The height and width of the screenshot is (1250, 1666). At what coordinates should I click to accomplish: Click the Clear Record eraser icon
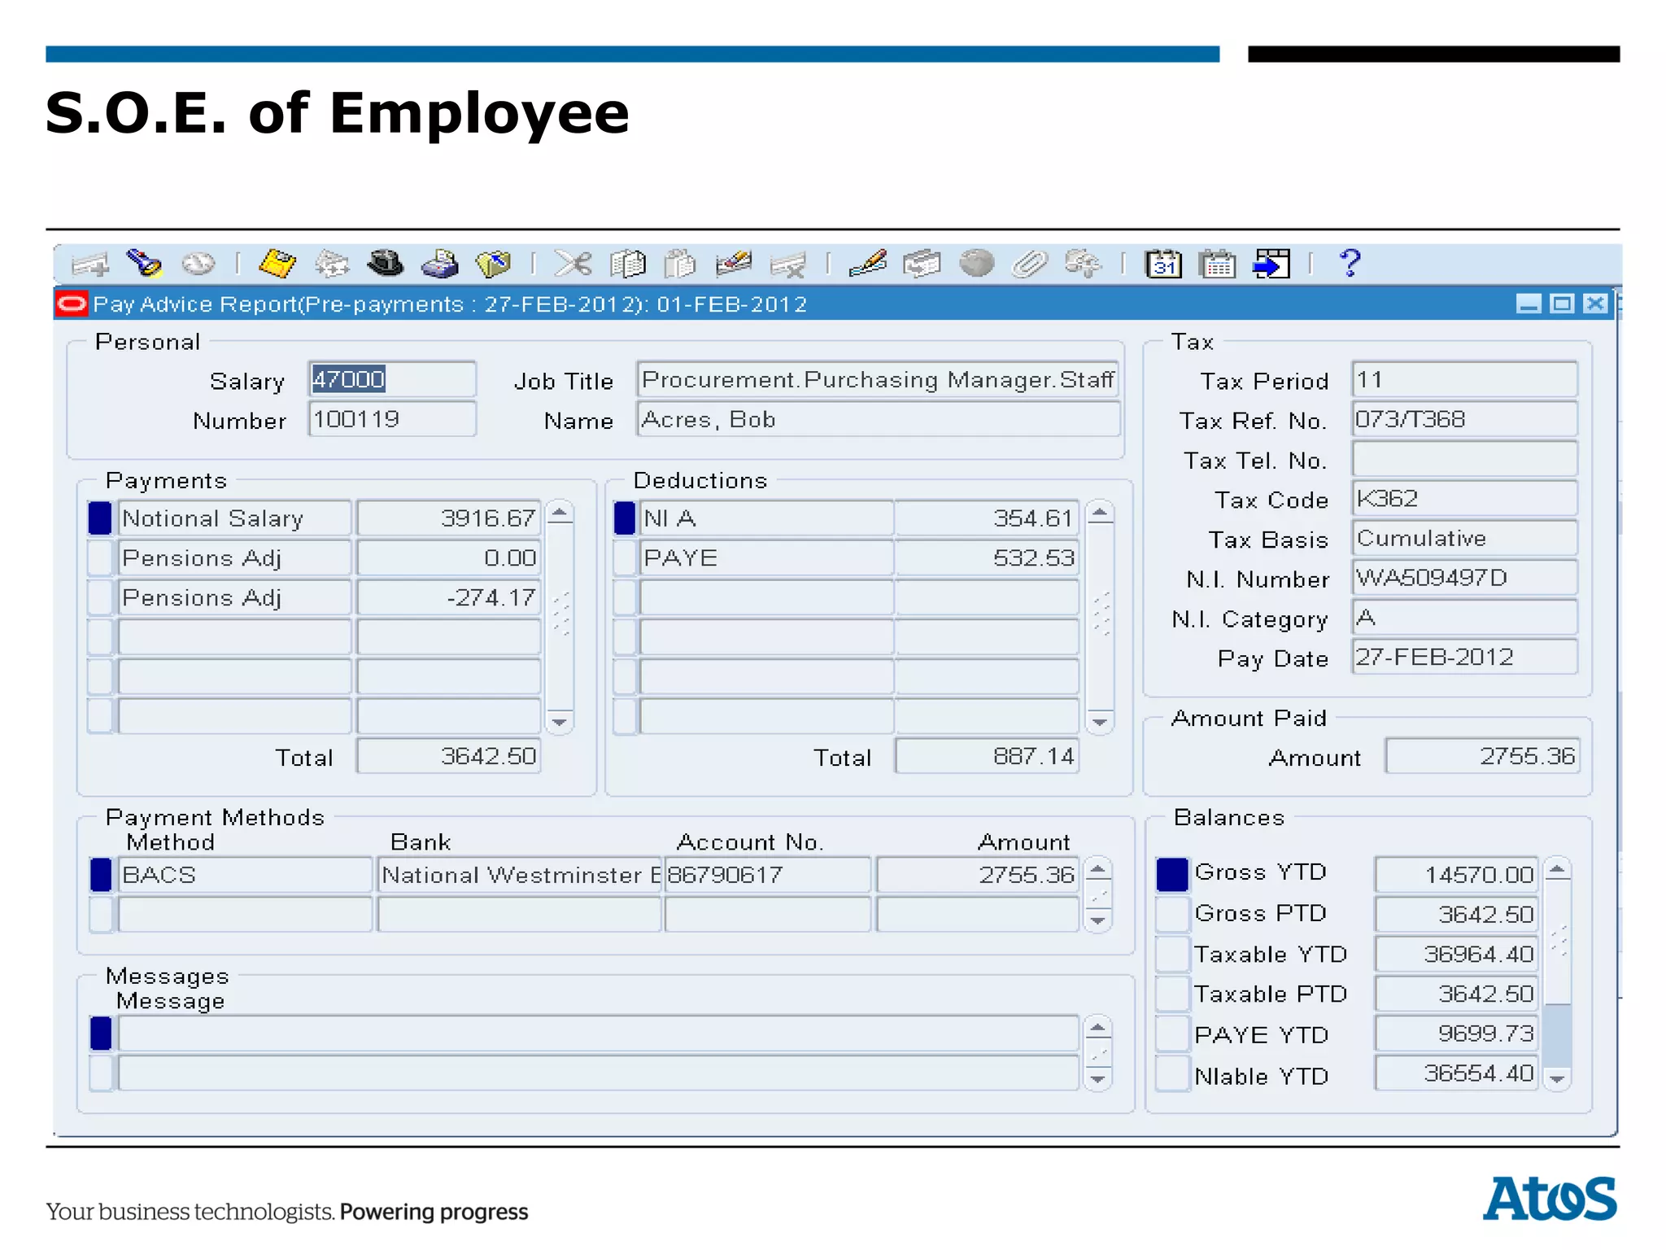734,264
